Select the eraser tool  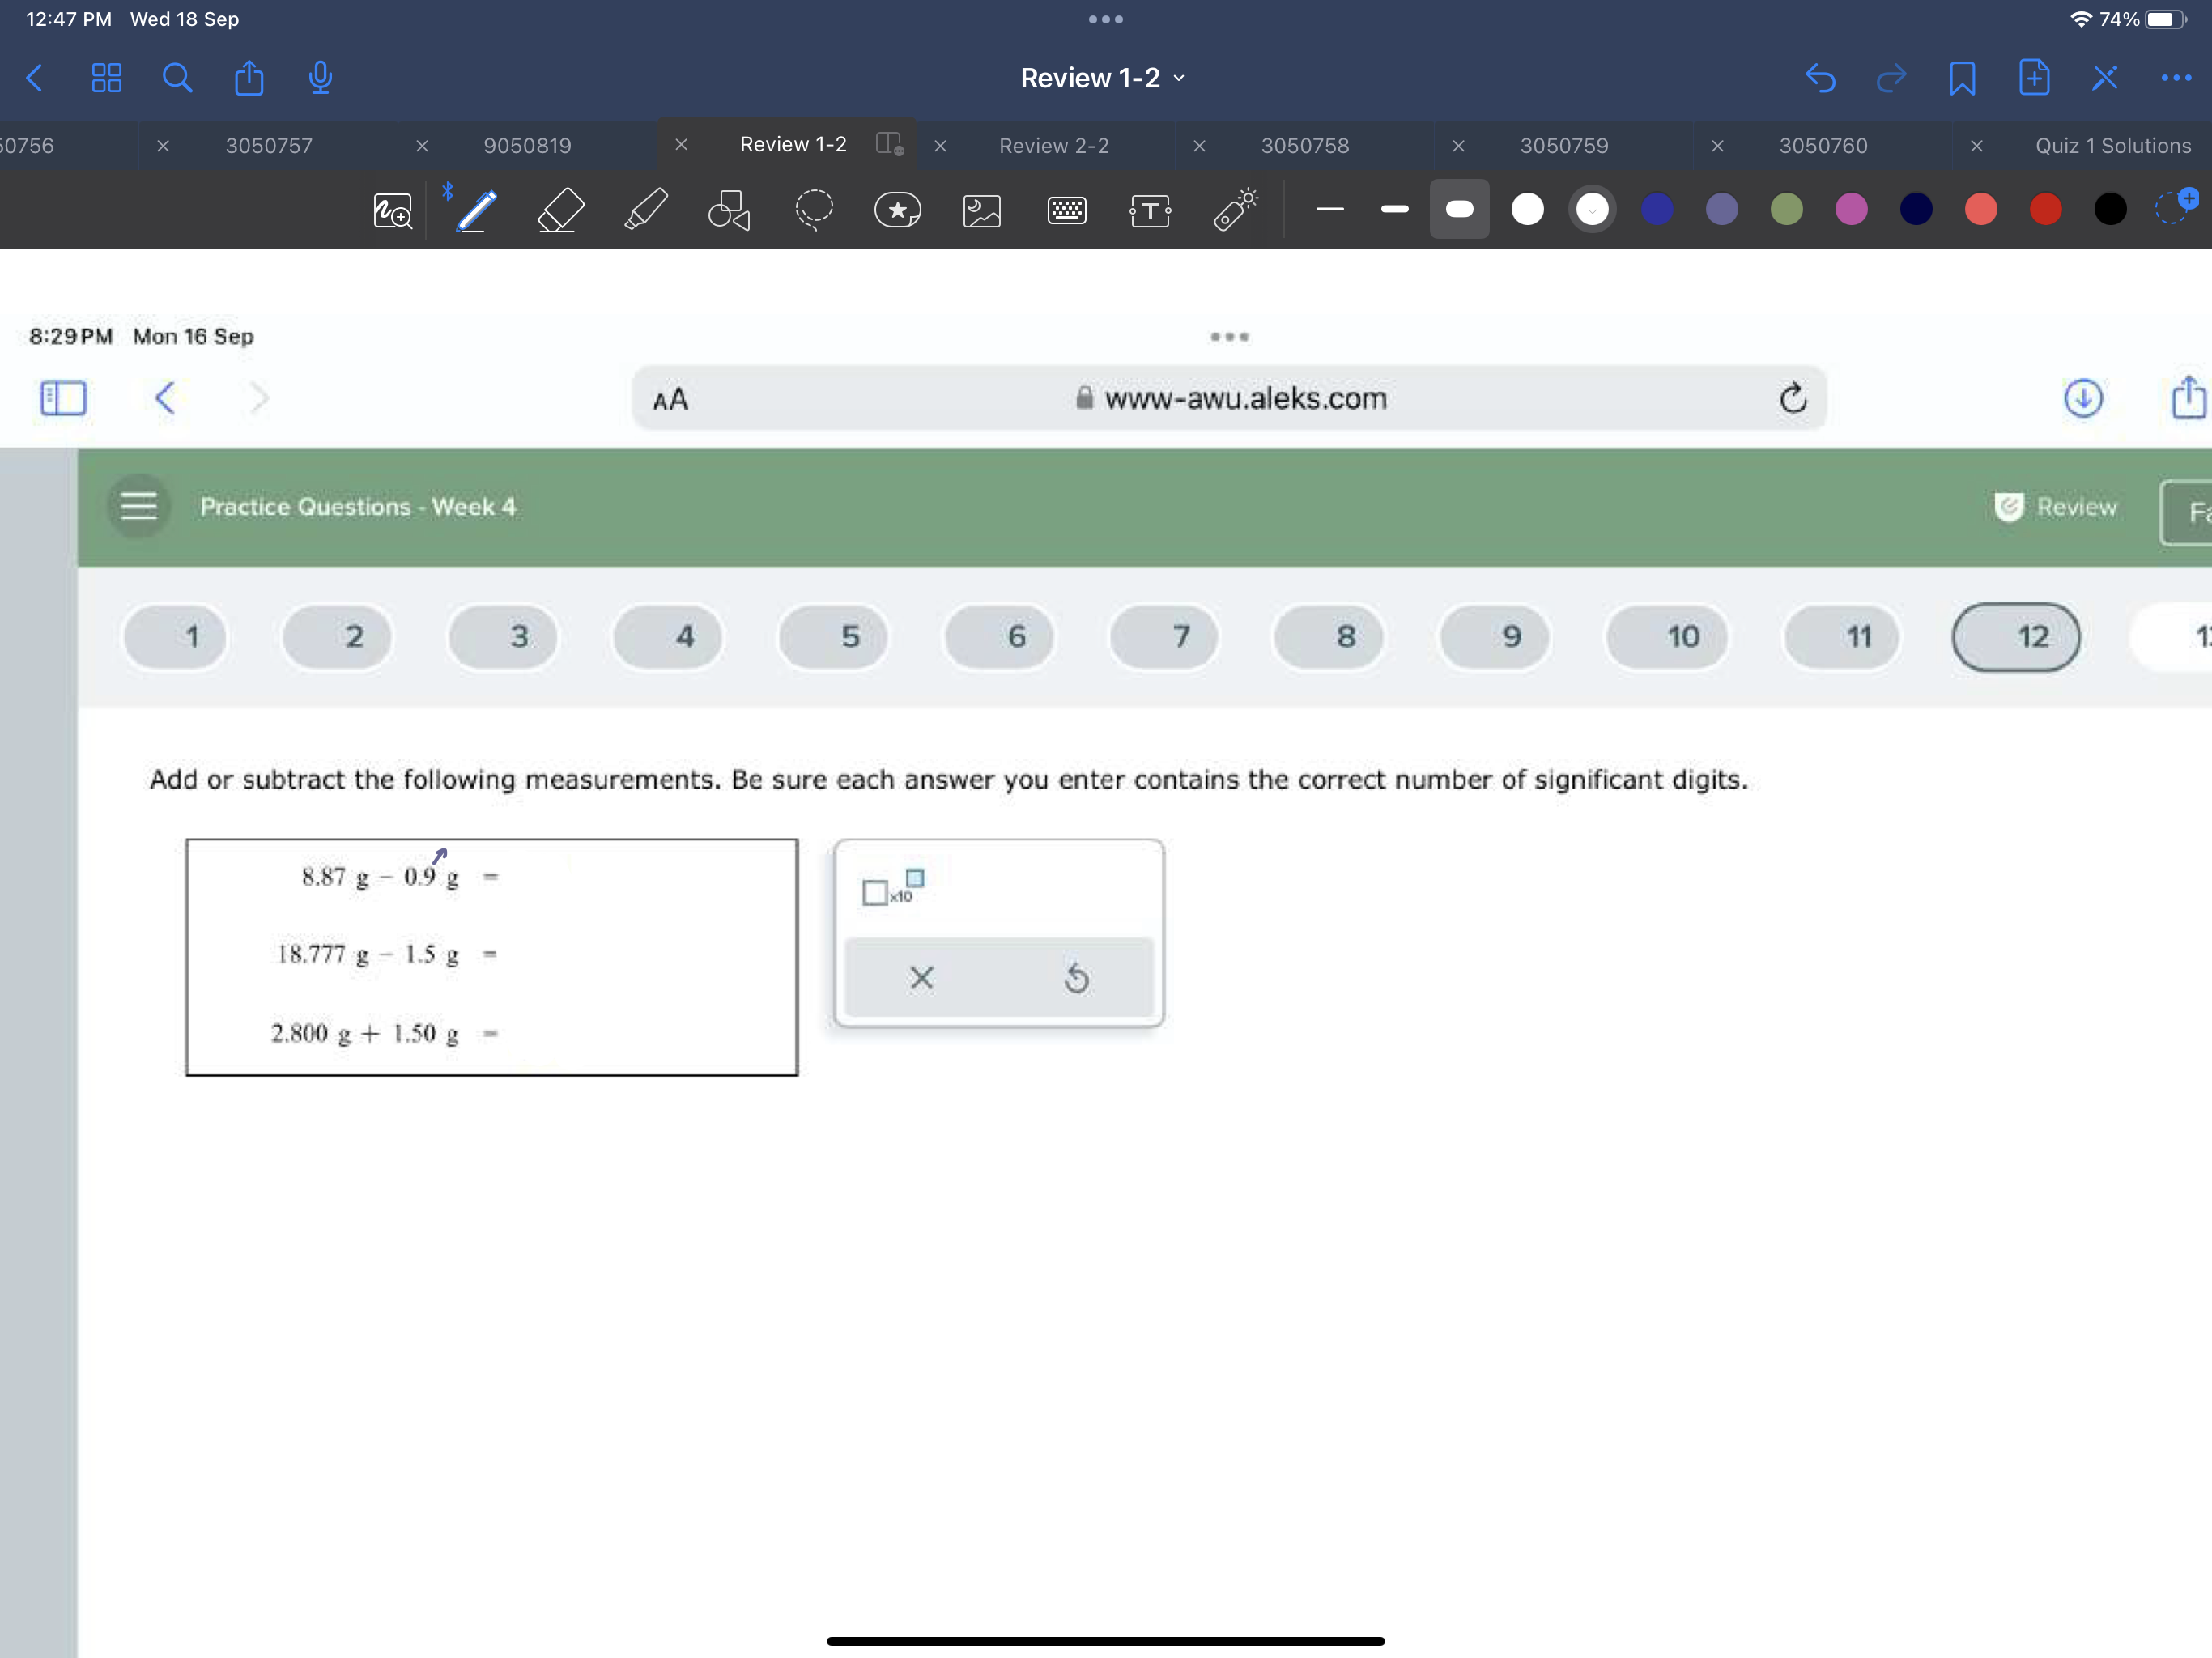click(560, 210)
